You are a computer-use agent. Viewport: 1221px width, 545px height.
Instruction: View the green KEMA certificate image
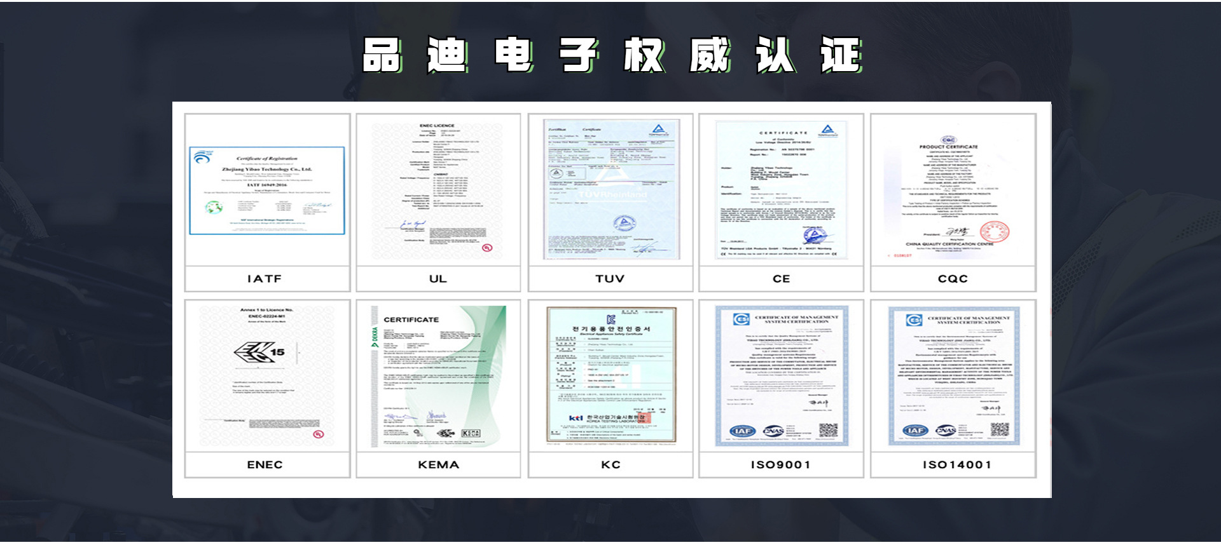(x=438, y=376)
